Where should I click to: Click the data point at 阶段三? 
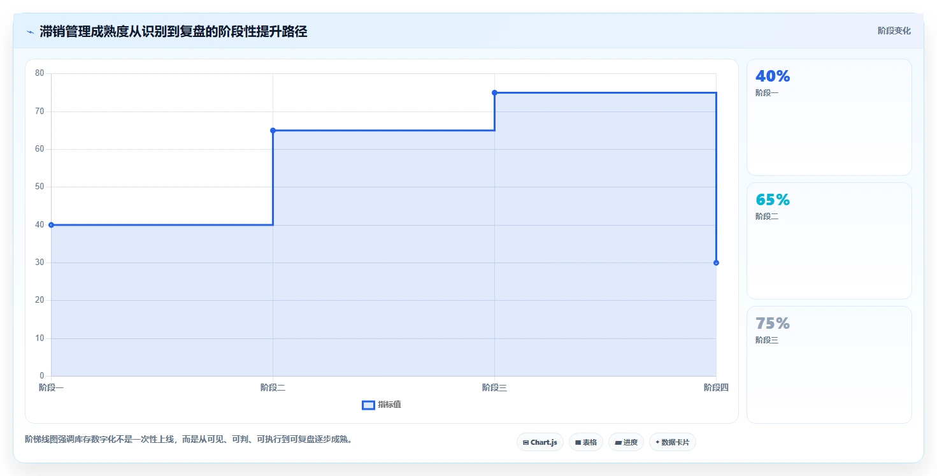[x=494, y=93]
